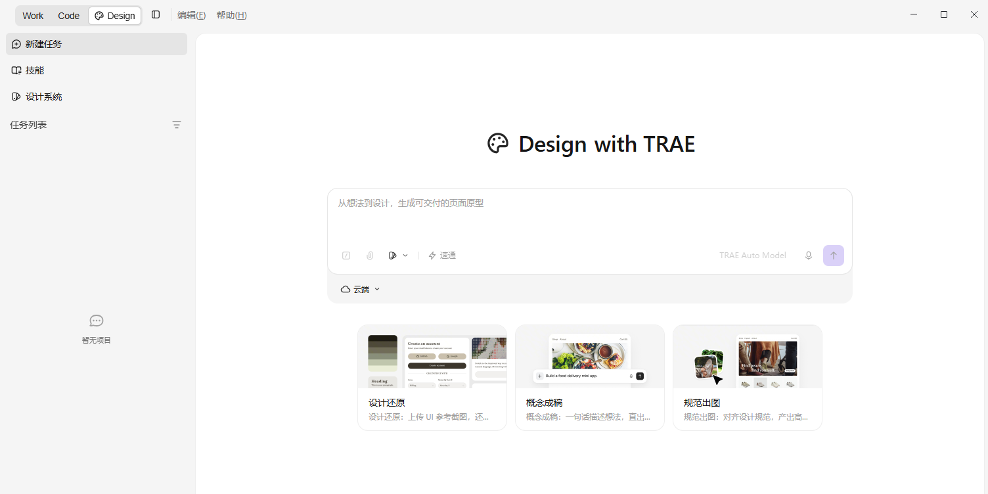The height and width of the screenshot is (494, 988).
Task: Switch to the Code mode tab
Action: coord(68,16)
